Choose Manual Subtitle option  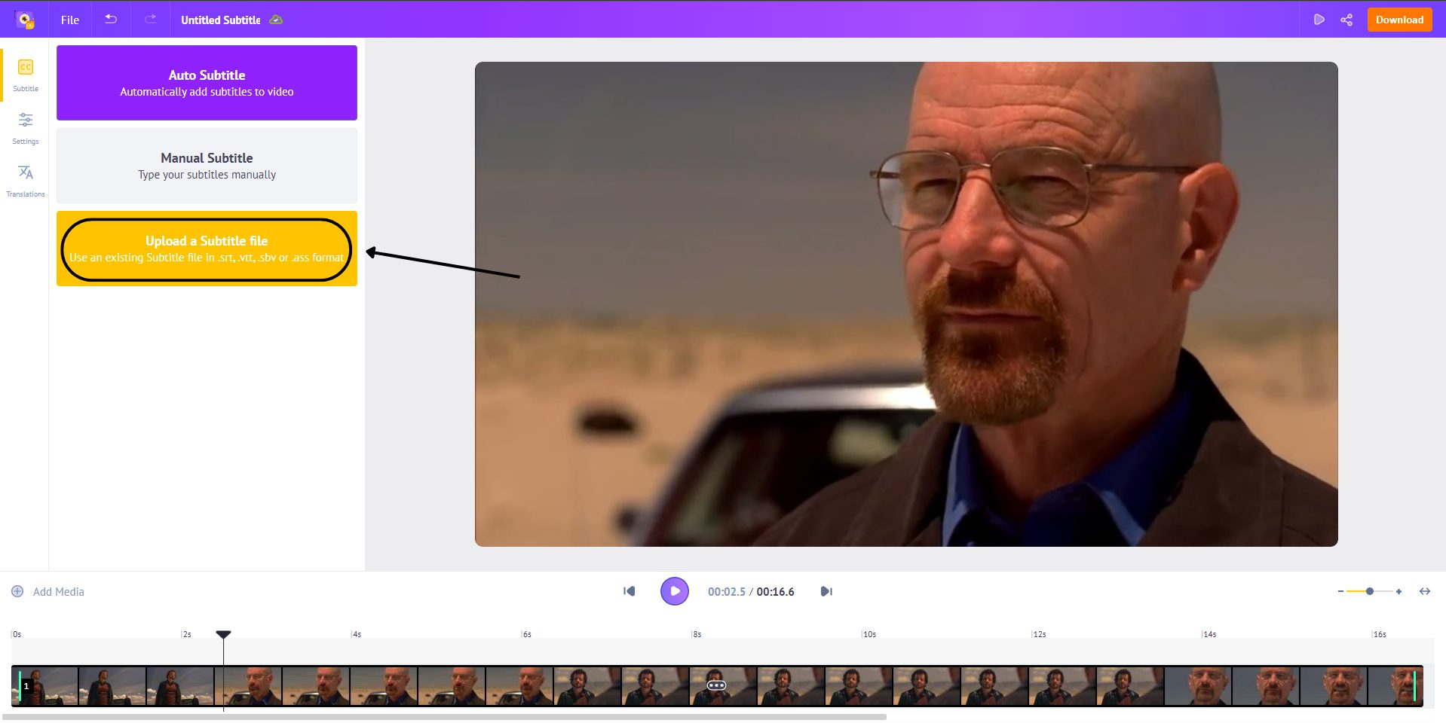(x=207, y=166)
